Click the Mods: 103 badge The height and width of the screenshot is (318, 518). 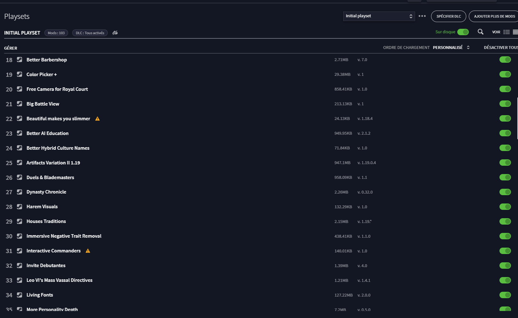(x=56, y=33)
